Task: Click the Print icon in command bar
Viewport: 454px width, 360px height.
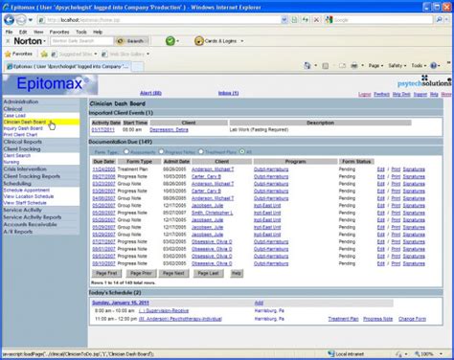Action: pos(354,66)
